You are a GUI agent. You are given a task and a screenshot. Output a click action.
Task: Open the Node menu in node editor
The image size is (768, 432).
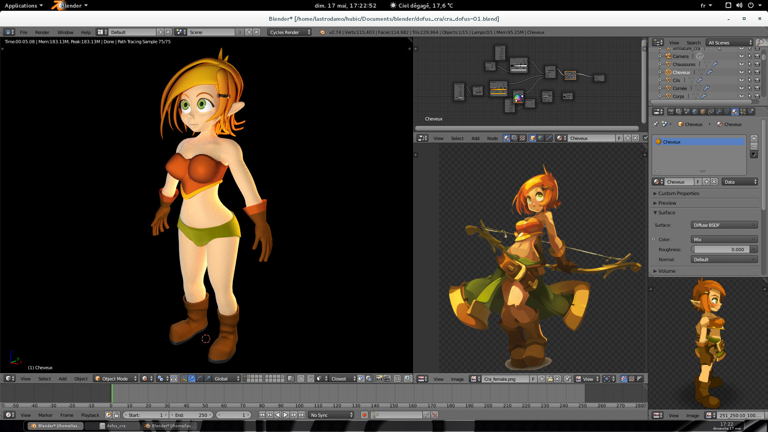coord(492,138)
